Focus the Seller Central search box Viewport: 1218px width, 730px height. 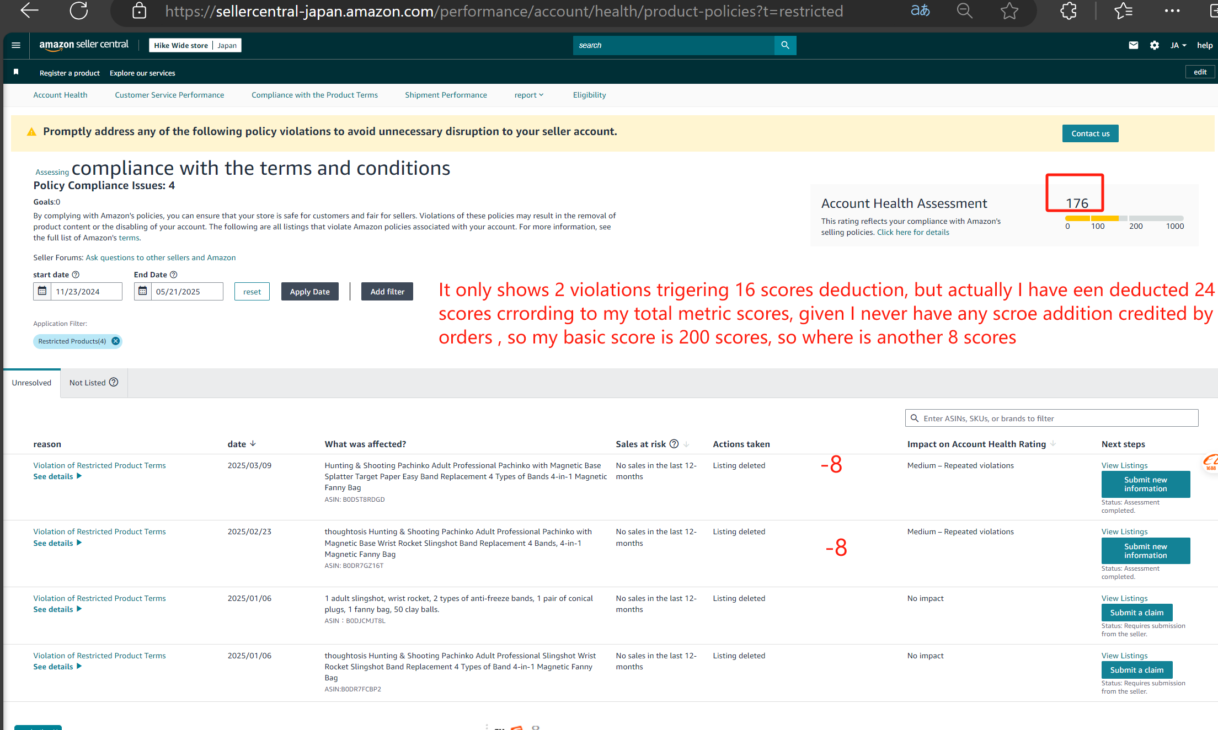point(674,45)
